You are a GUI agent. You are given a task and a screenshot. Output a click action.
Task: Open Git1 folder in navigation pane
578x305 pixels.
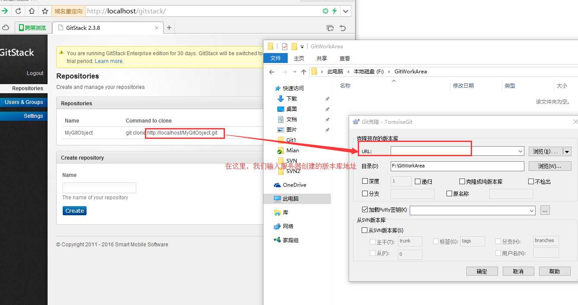[x=291, y=140]
